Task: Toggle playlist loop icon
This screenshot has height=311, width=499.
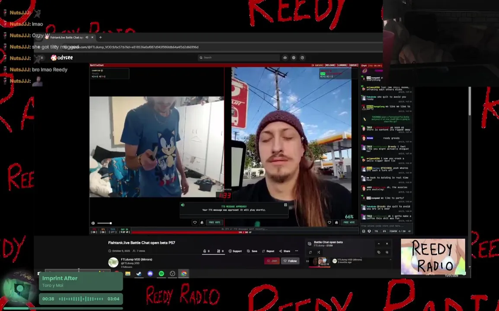Action: point(310,252)
